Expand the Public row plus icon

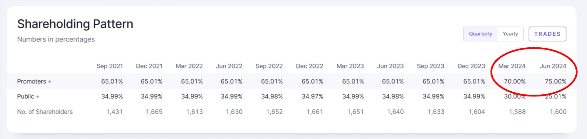[x=38, y=97]
